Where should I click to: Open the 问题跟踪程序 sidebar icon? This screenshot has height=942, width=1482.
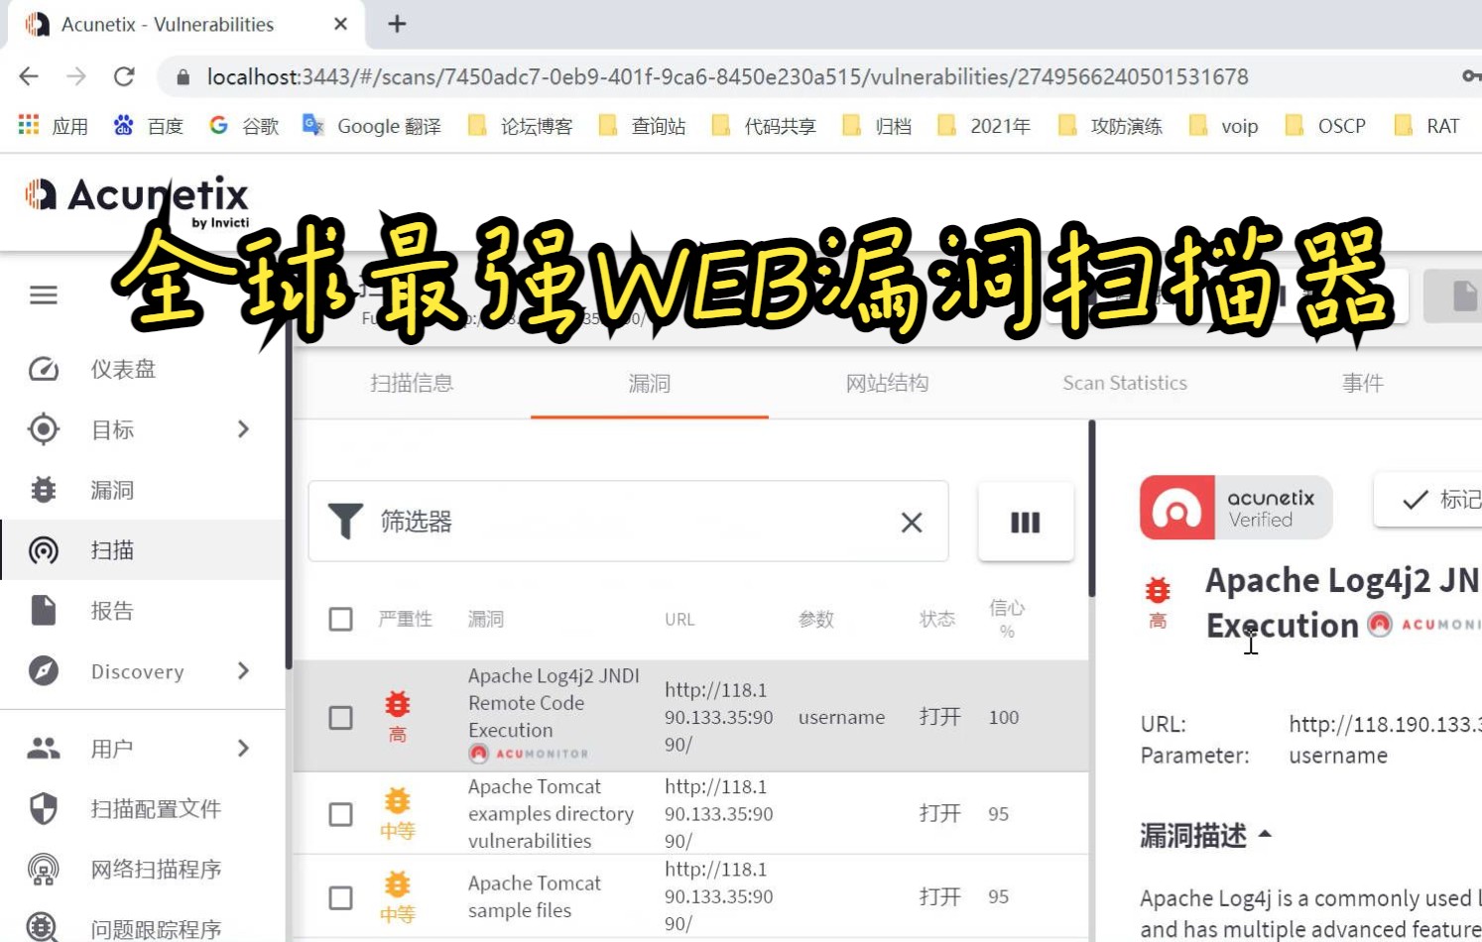(x=44, y=928)
